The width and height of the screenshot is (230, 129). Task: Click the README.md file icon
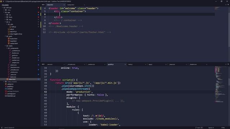6,96
